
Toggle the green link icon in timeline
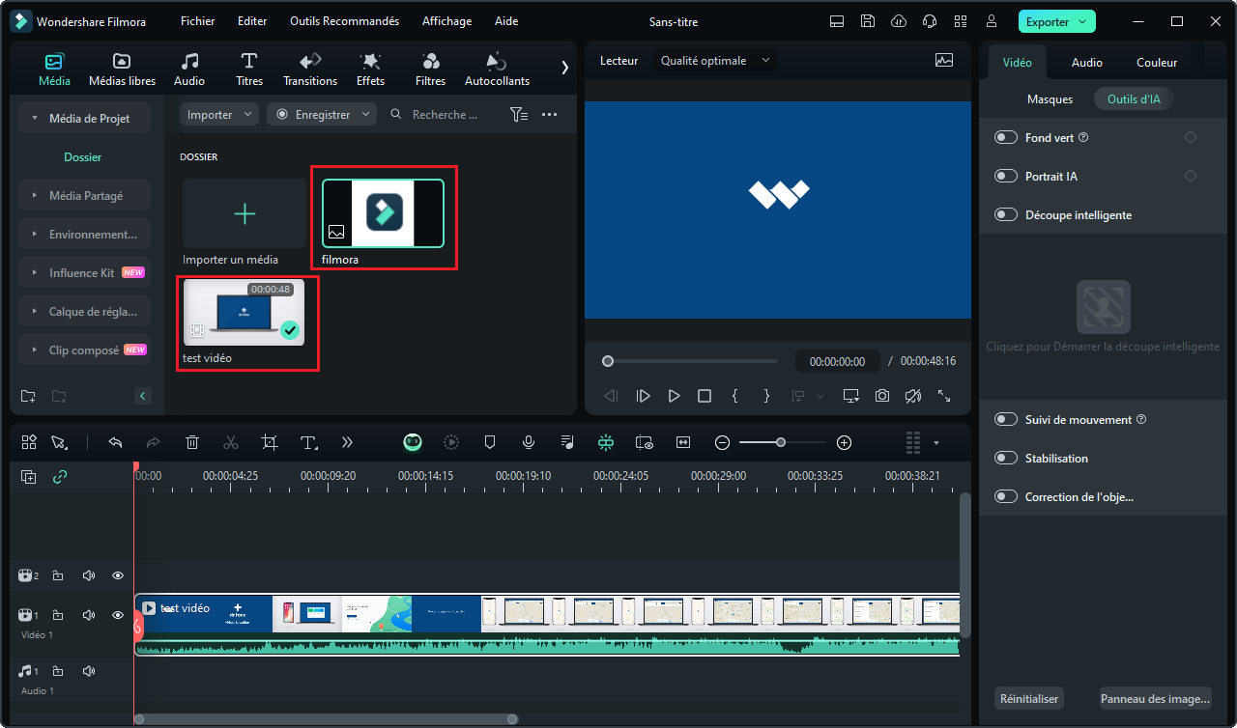[x=60, y=477]
